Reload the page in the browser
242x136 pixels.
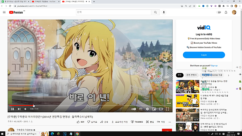point(10,6)
